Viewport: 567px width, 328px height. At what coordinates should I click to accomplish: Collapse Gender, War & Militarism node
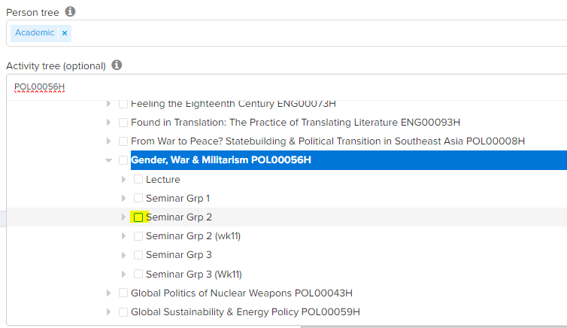tap(109, 160)
